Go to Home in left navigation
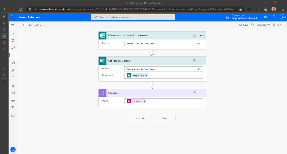The image size is (287, 154). (13, 33)
